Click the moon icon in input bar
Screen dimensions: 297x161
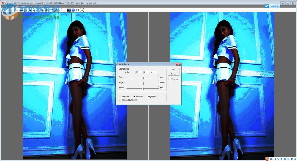[x=275, y=159]
